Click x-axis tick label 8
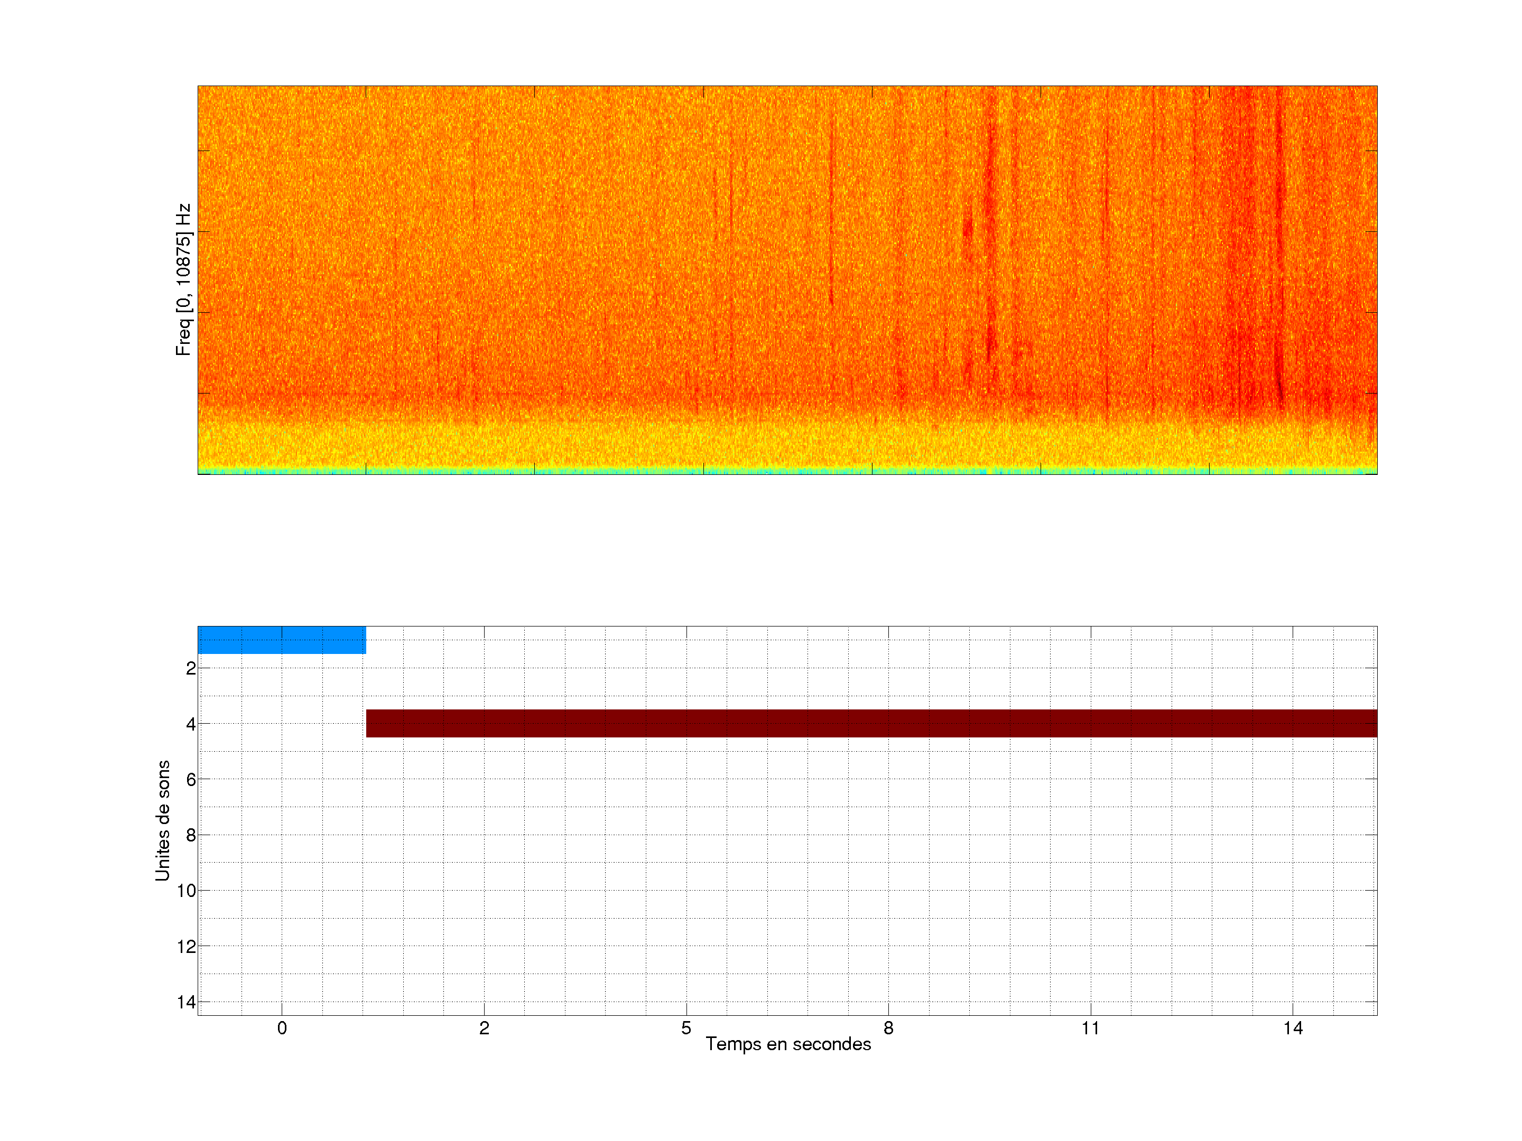Screen dimensions: 1522x1141 pyautogui.click(x=888, y=1028)
